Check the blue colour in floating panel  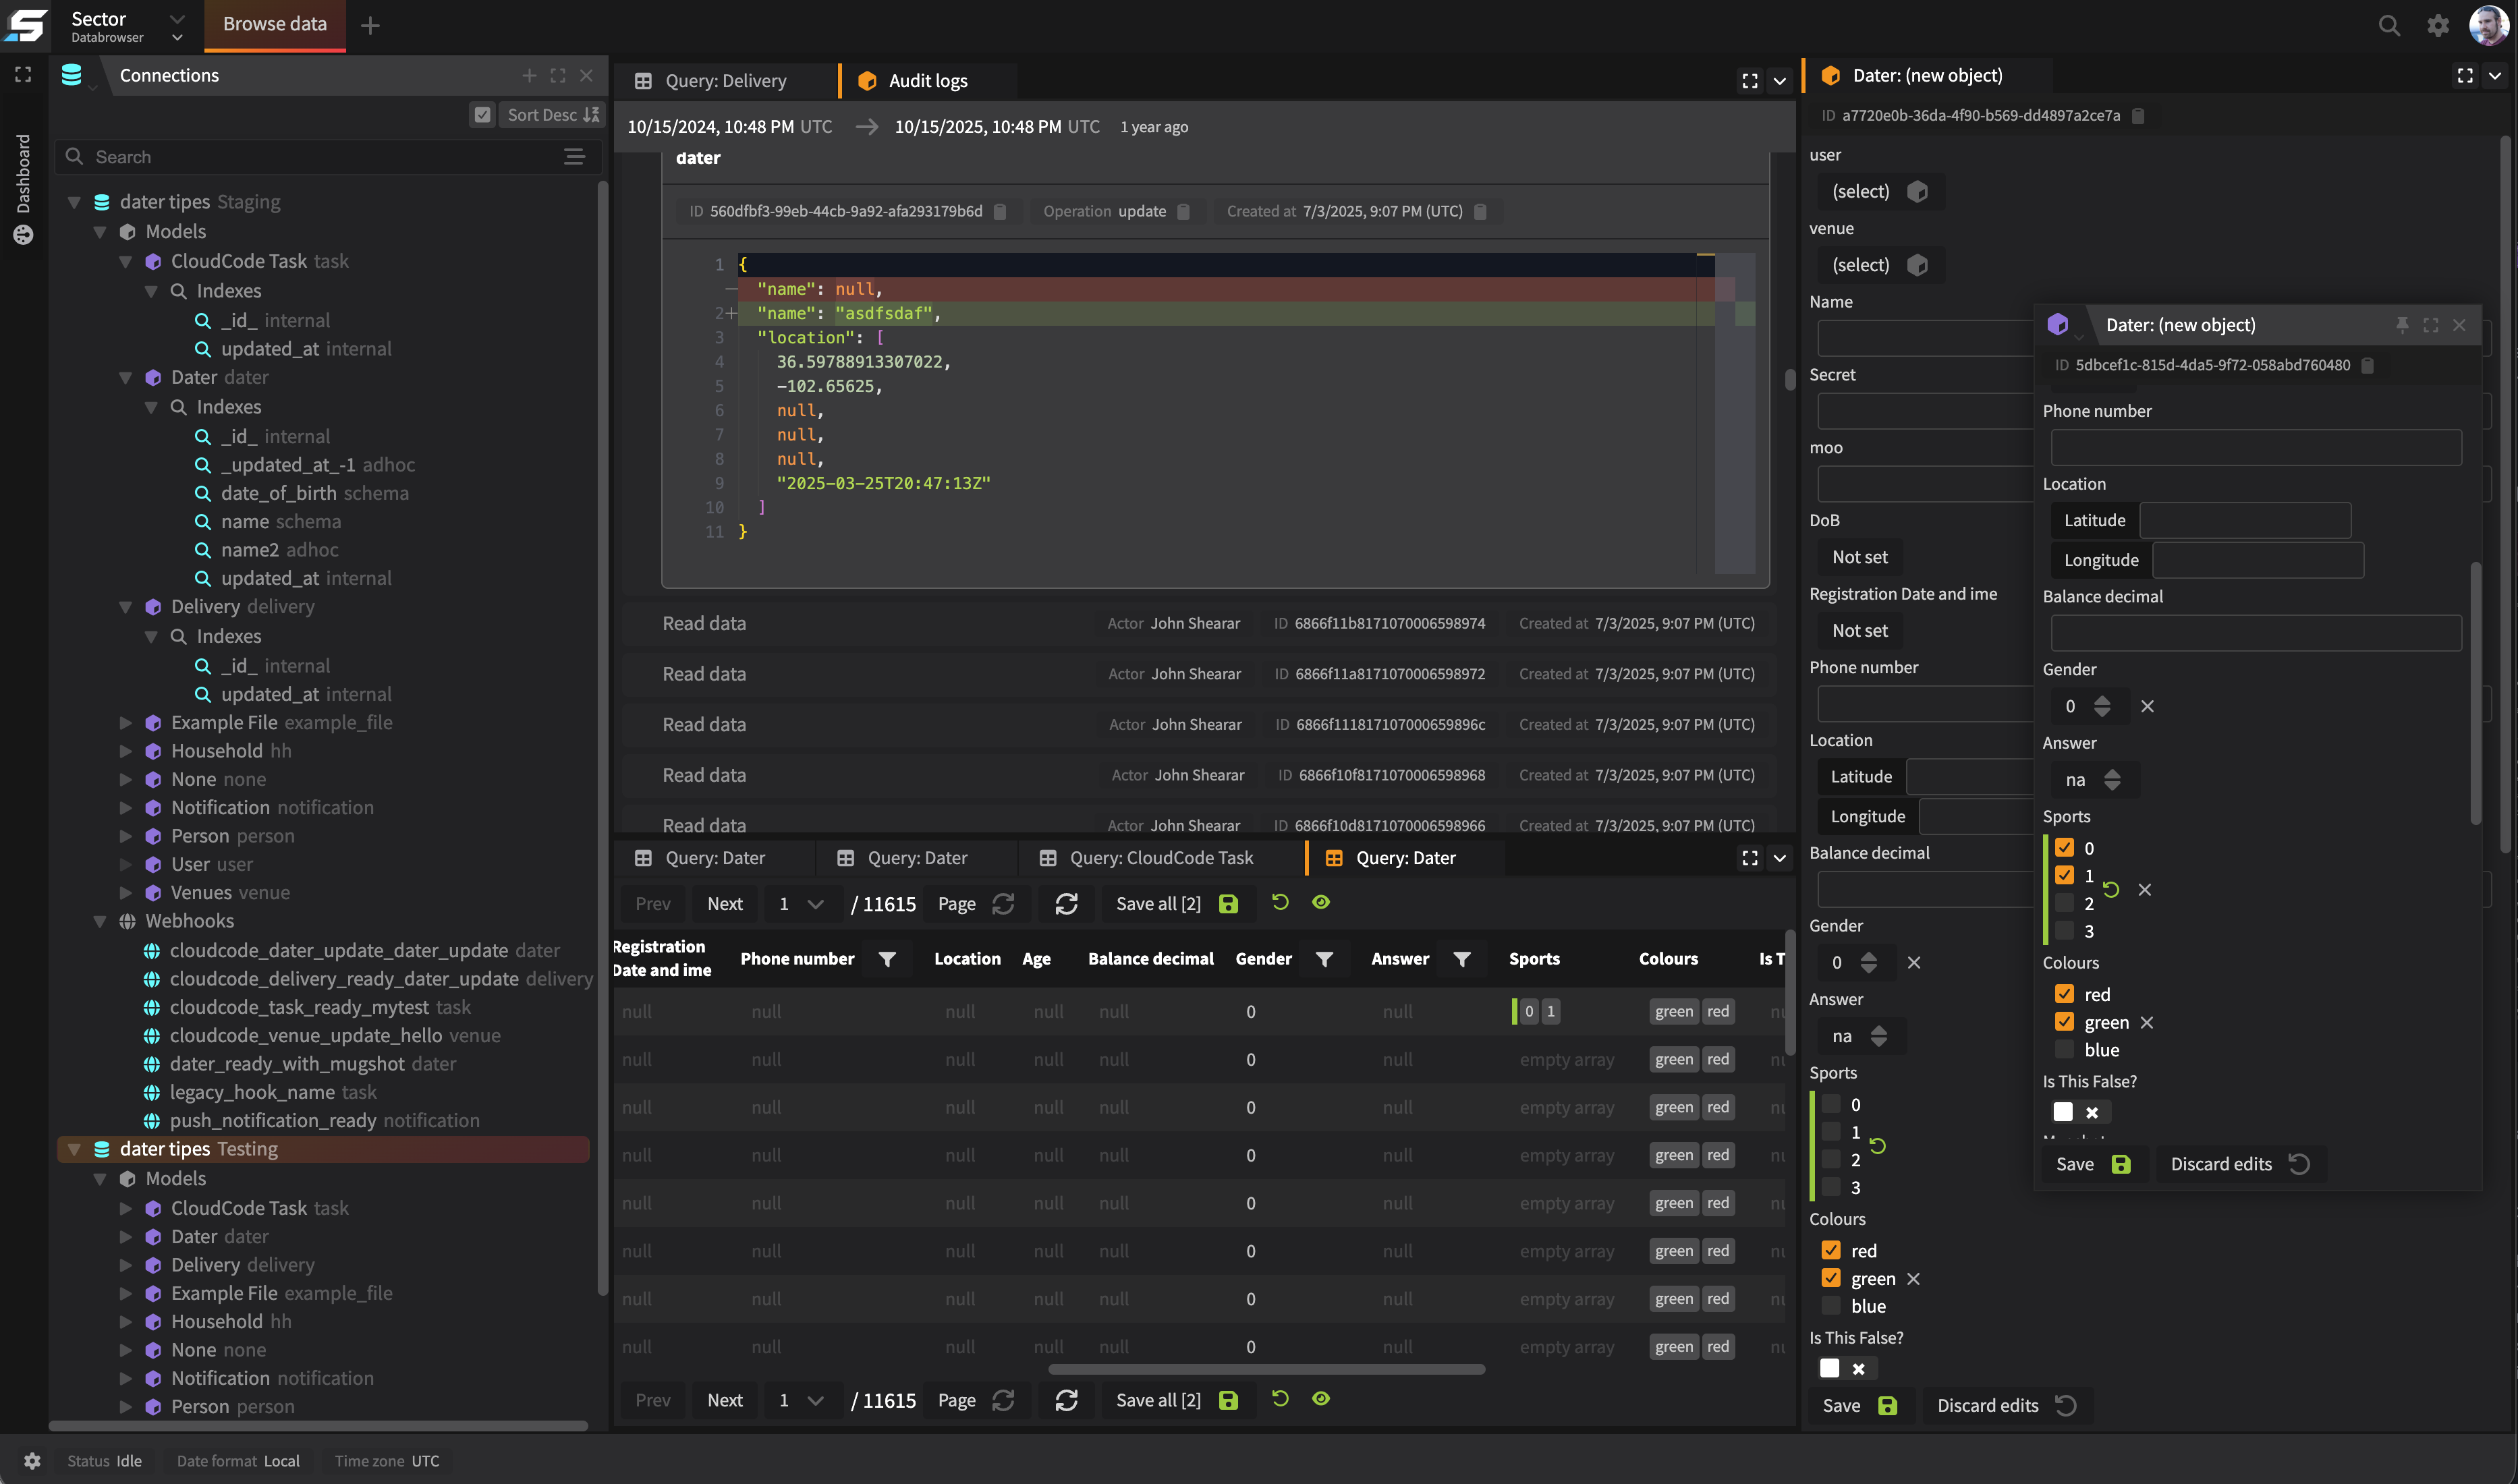coord(2064,1050)
